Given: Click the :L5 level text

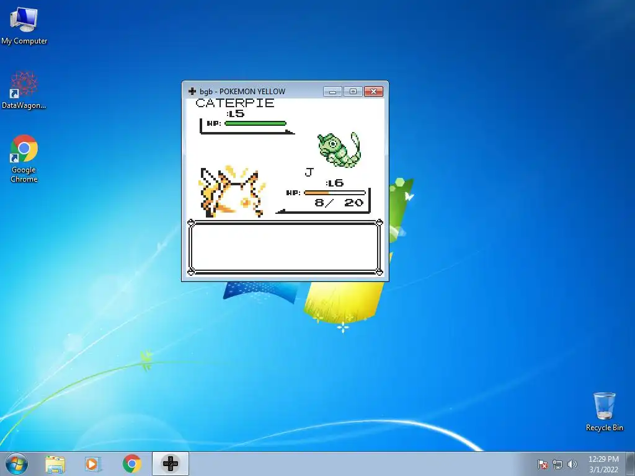Looking at the screenshot, I should 235,113.
